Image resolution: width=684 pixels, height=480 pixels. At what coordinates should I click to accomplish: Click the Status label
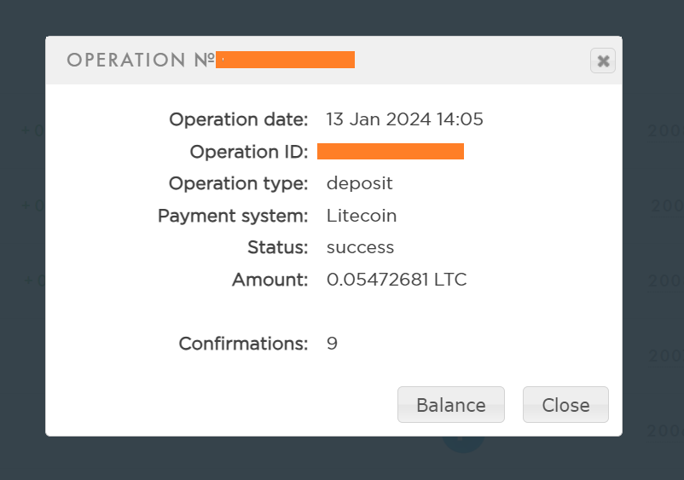tap(277, 247)
